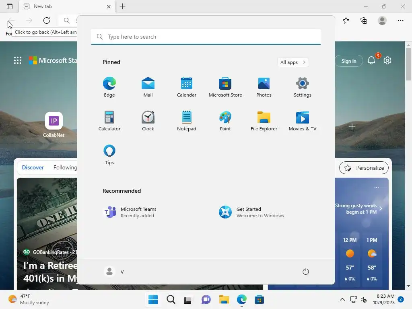Show hidden system tray icons
The width and height of the screenshot is (412, 309).
click(x=342, y=299)
